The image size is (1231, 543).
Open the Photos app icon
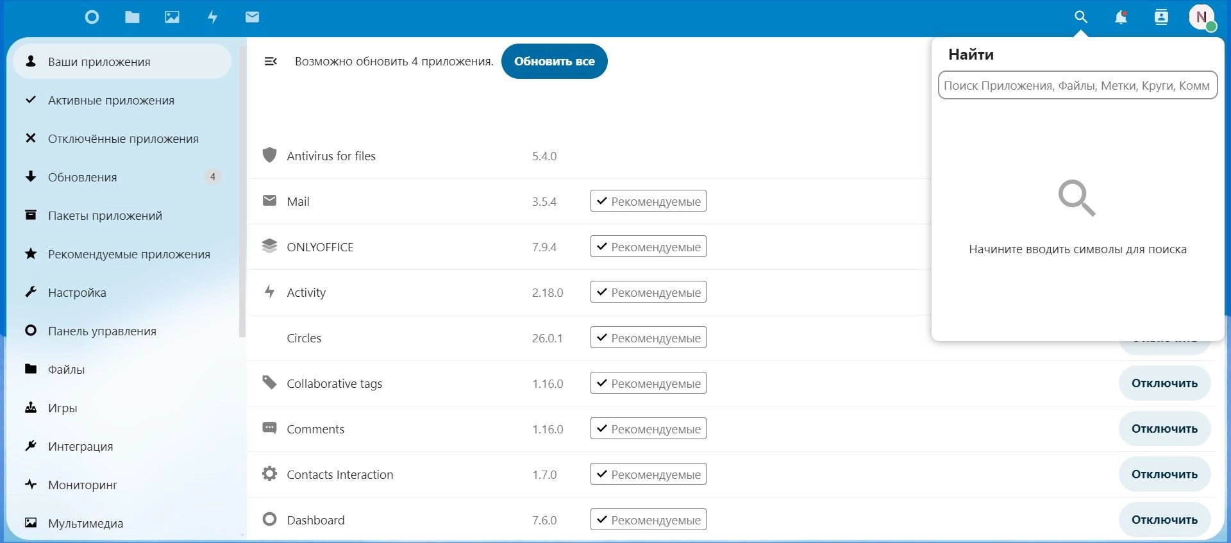click(172, 17)
